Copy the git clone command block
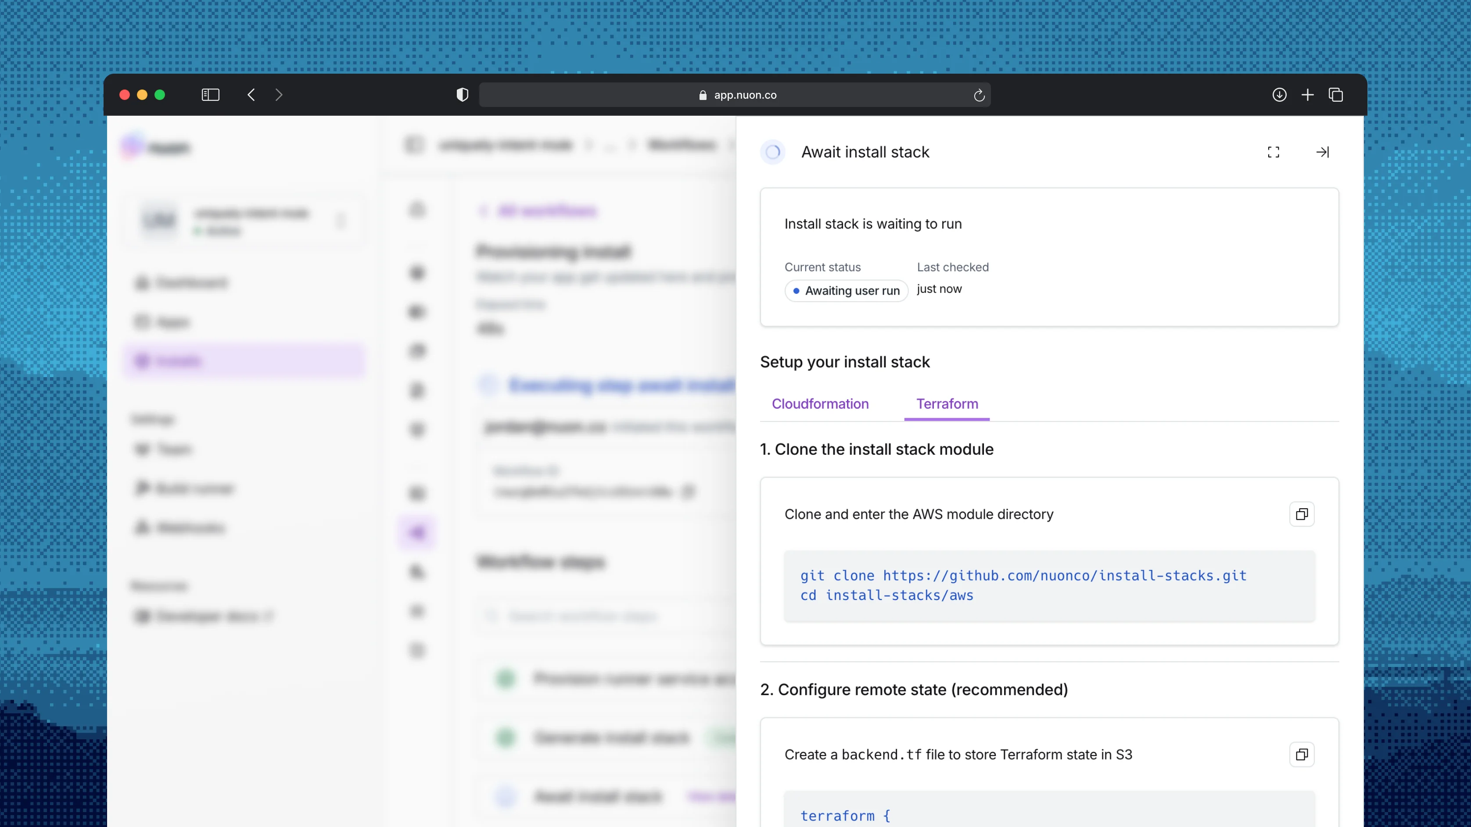Screen dimensions: 1471x827 (x=1302, y=514)
